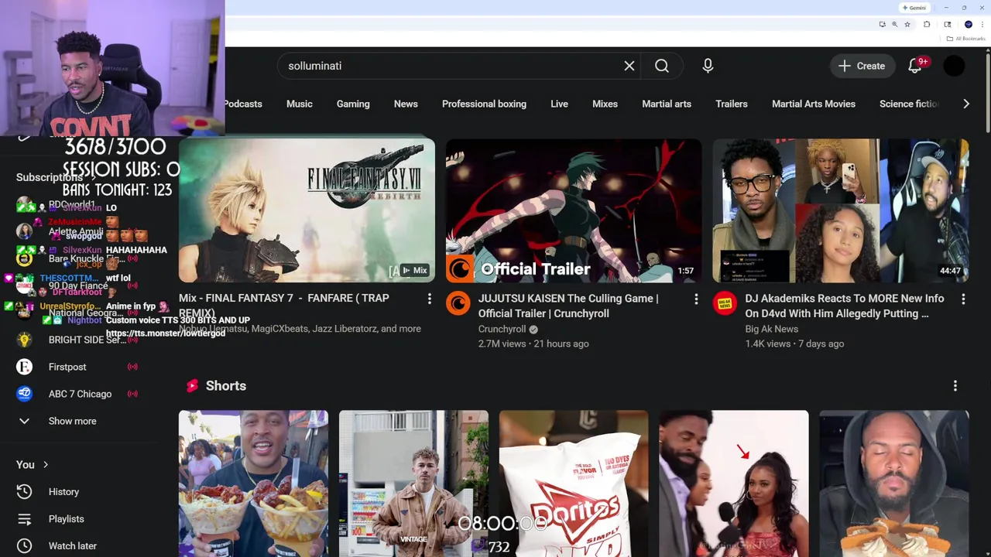Image resolution: width=991 pixels, height=557 pixels.
Task: Show next filter chips with right arrow
Action: (965, 104)
